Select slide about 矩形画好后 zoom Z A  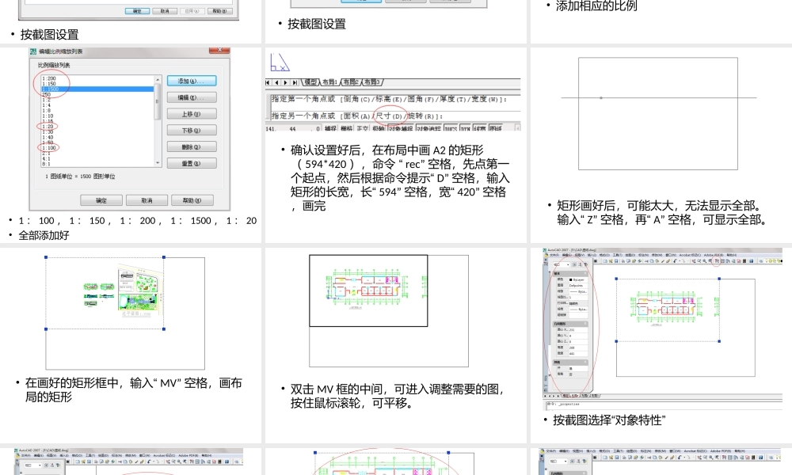pos(661,145)
